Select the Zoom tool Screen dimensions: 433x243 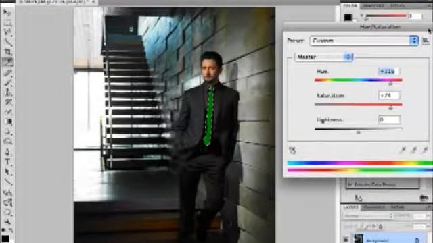tap(7, 222)
